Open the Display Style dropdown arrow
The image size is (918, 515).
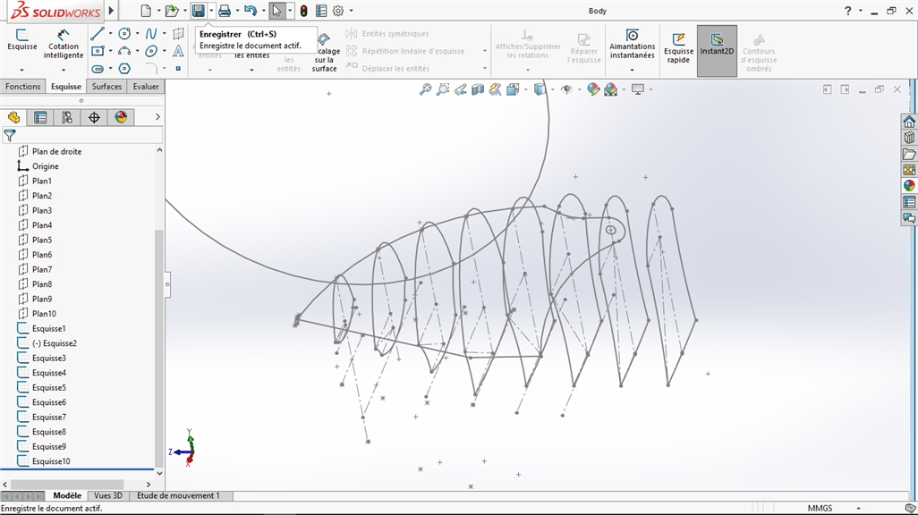pyautogui.click(x=552, y=89)
